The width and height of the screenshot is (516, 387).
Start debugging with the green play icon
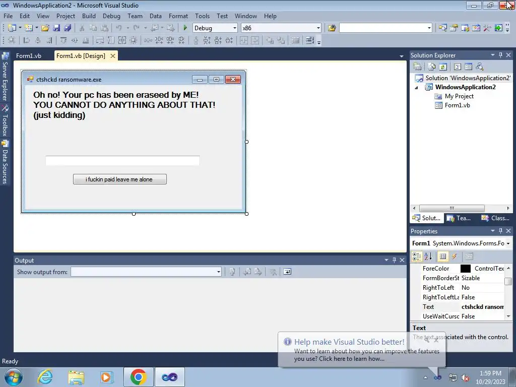[x=185, y=28]
